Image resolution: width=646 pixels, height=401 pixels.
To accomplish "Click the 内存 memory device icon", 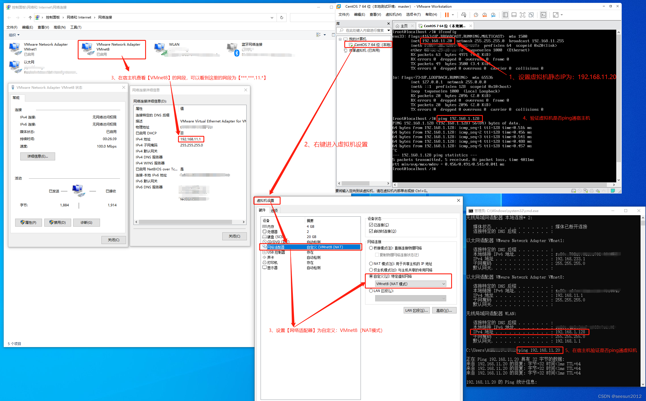I will [x=265, y=226].
